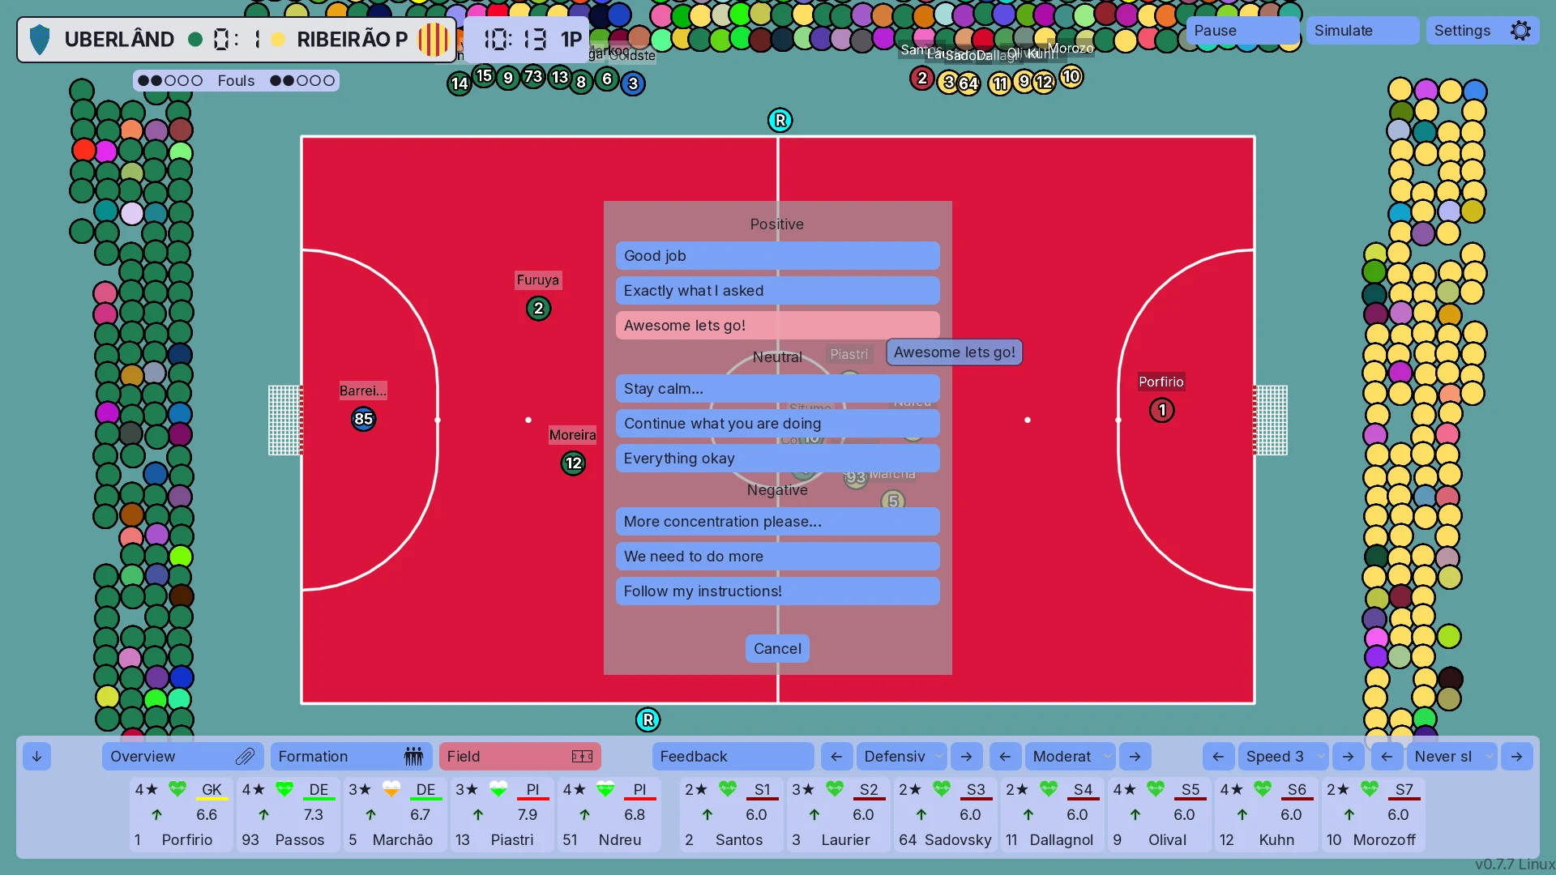Click left arrow before Defensiv

click(x=836, y=757)
